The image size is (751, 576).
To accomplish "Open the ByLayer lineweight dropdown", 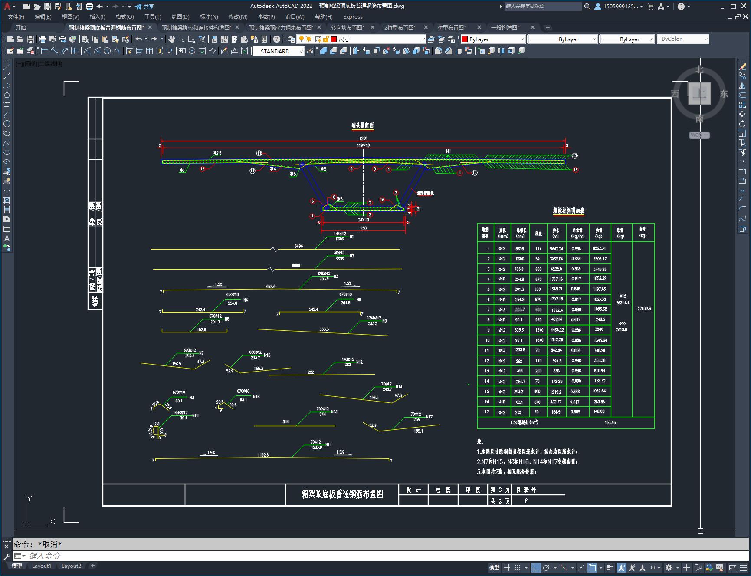I will point(627,39).
